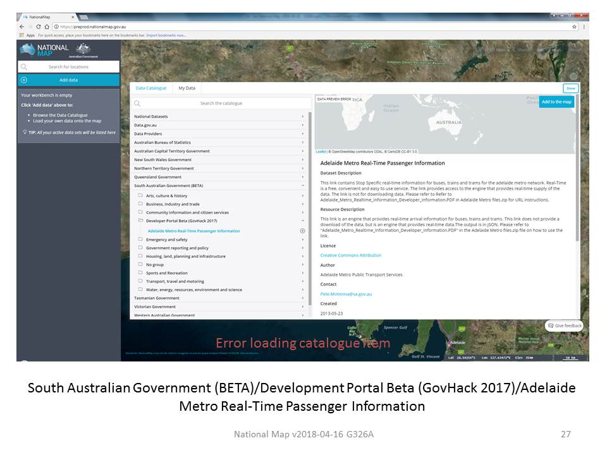Click the Add data button
Screen dimensions: 607x455
point(68,80)
